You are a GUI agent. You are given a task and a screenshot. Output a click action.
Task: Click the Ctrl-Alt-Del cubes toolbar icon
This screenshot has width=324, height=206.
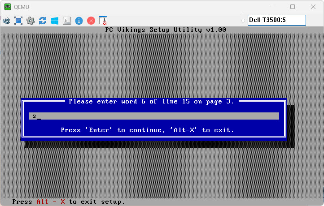6,21
